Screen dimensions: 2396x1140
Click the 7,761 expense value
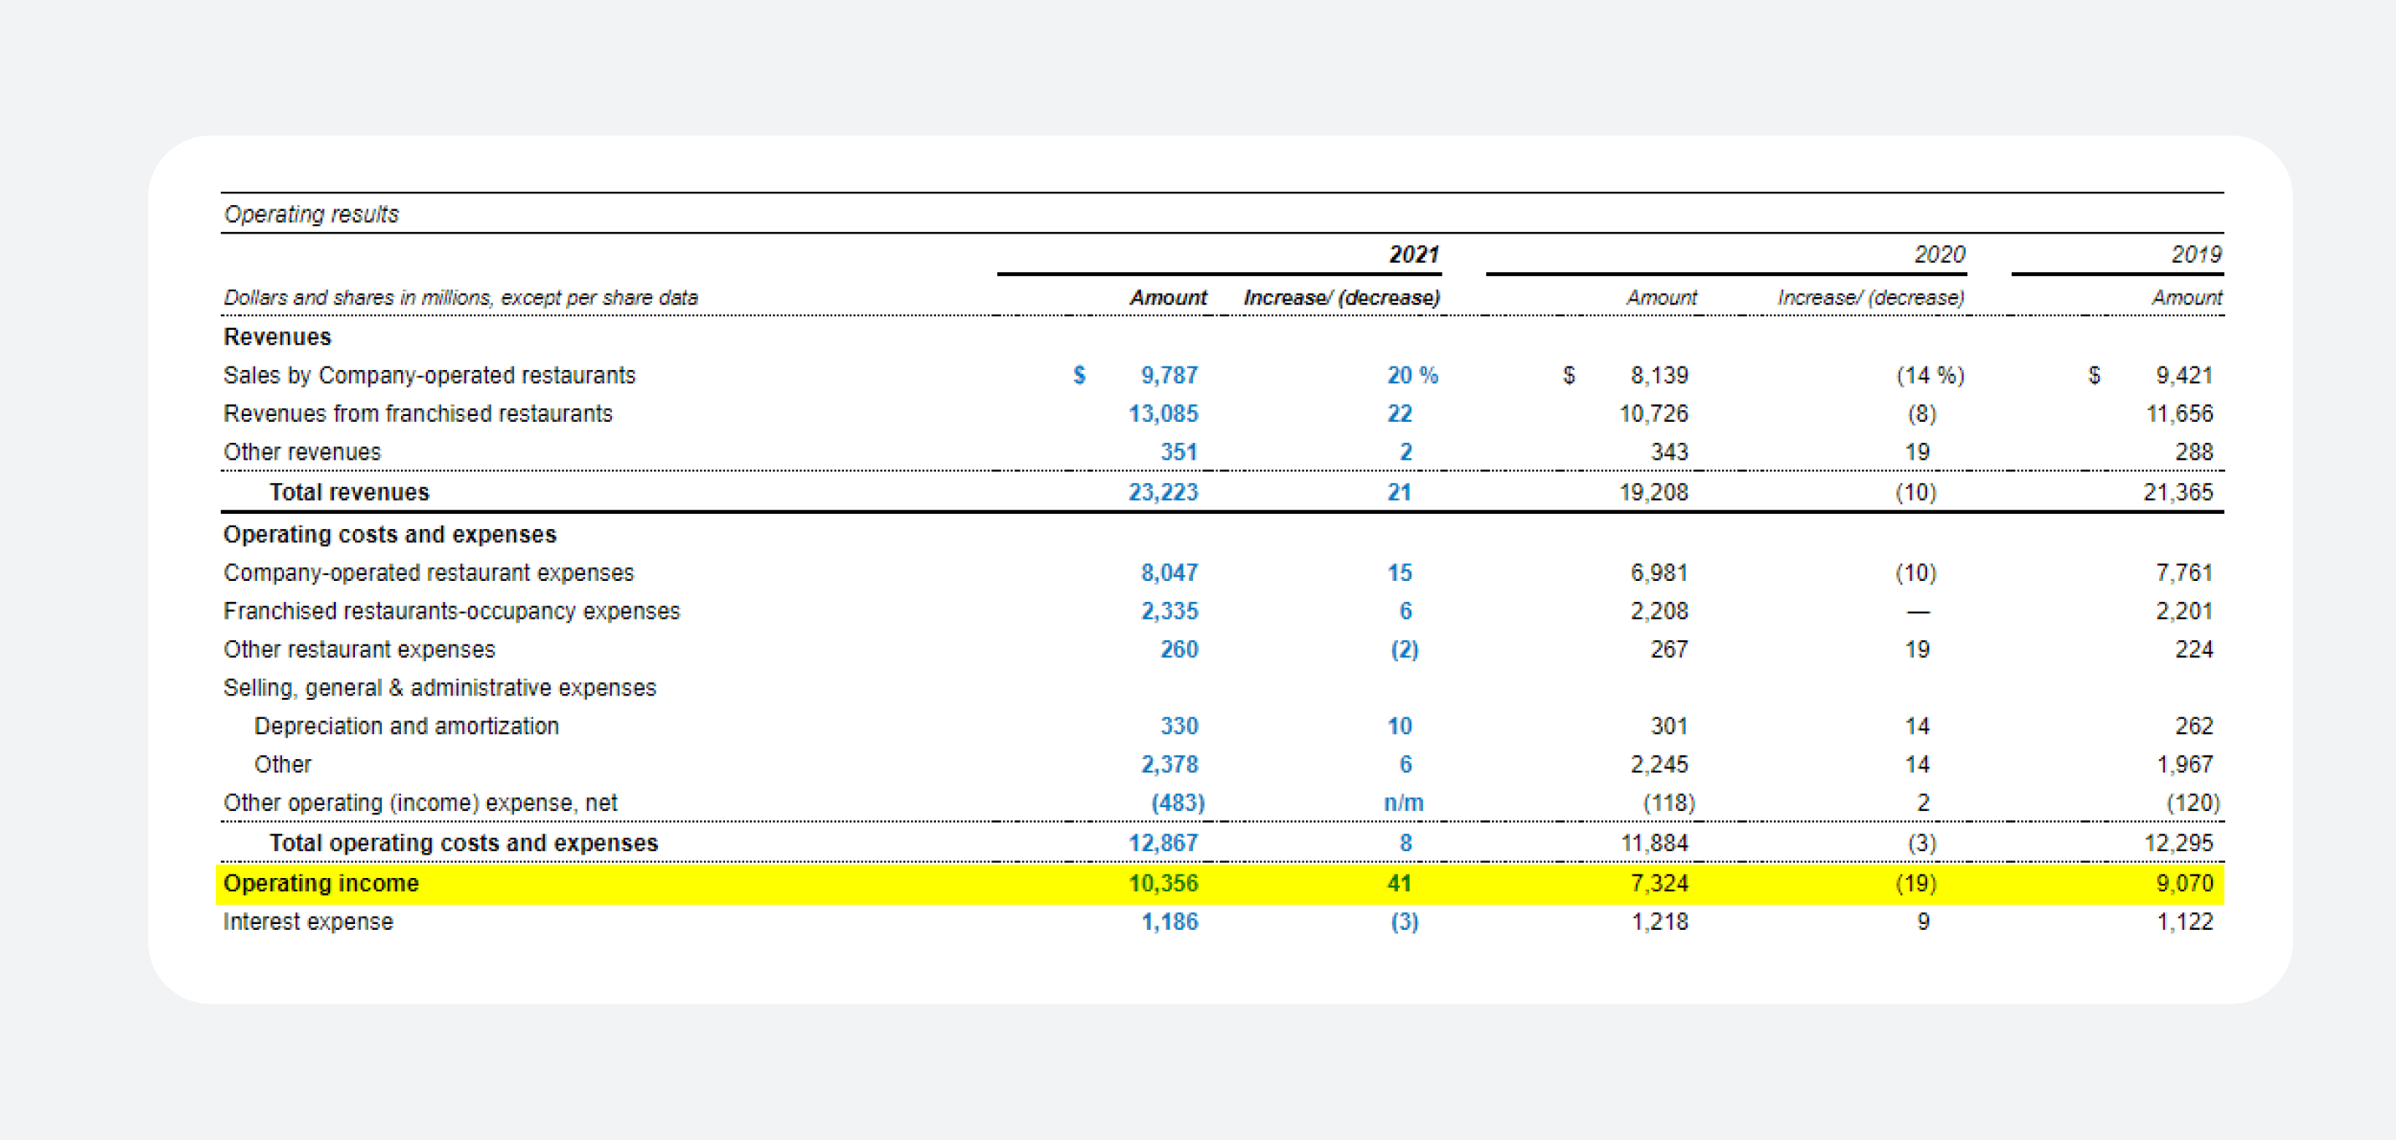coord(2184,572)
